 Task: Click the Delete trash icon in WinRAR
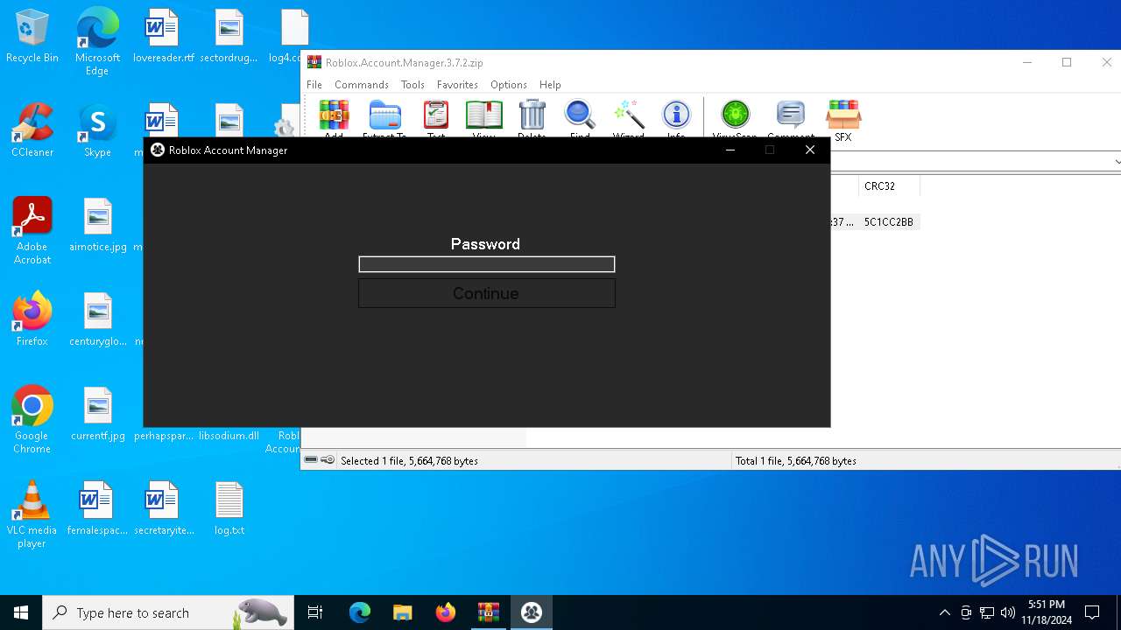[532, 115]
